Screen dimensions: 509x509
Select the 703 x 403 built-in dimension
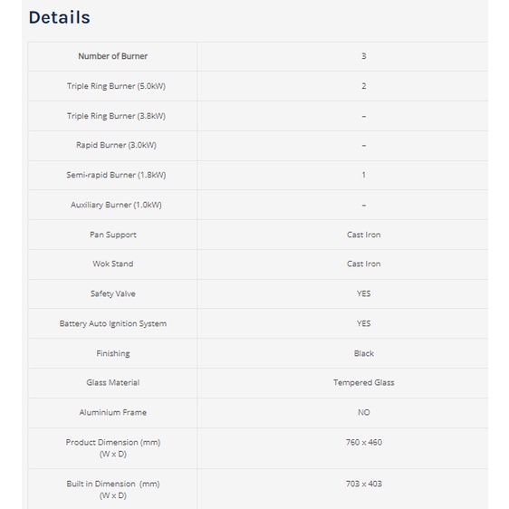(364, 484)
